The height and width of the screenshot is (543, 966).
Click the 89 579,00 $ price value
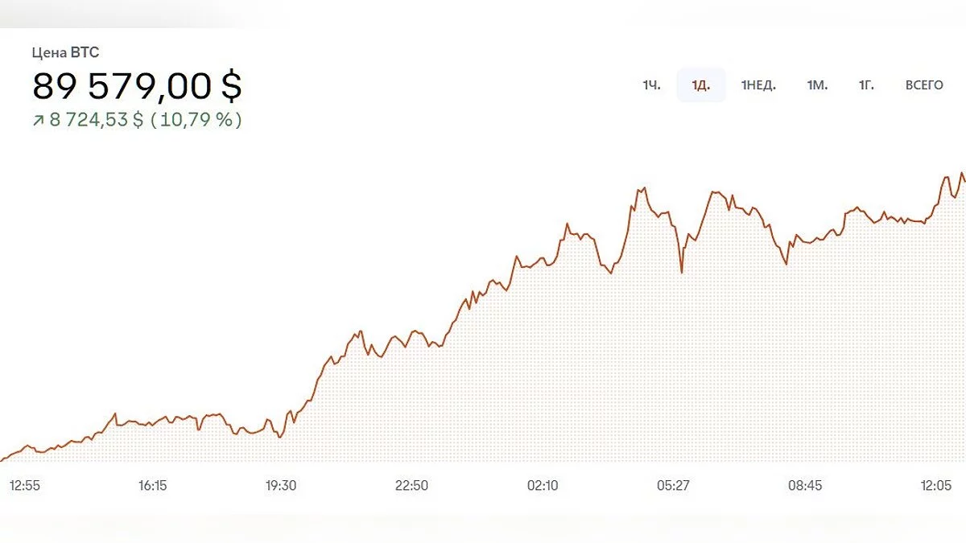point(137,86)
